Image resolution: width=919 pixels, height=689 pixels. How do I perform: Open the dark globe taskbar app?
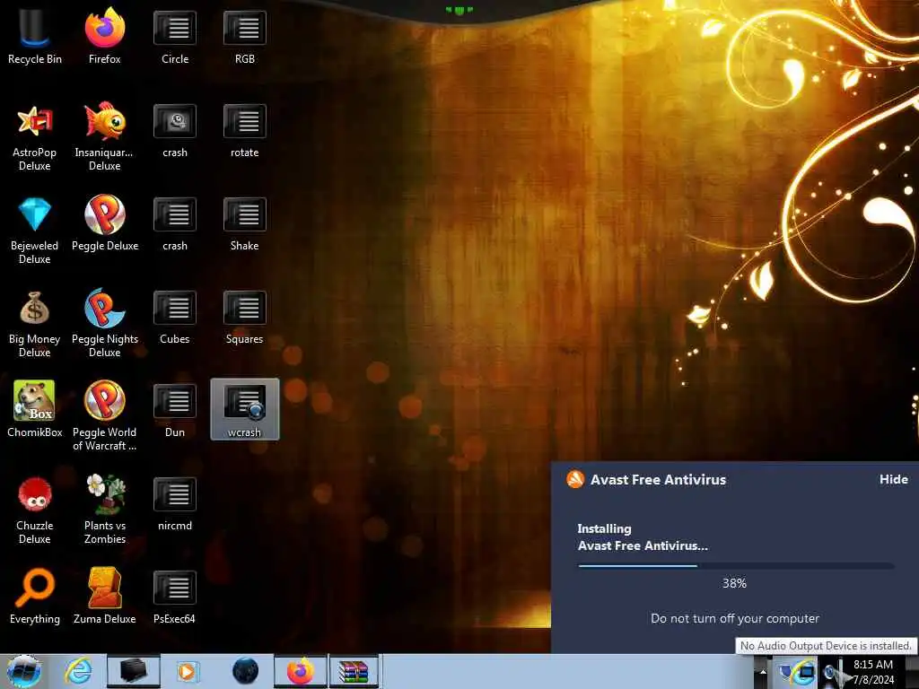tap(245, 671)
